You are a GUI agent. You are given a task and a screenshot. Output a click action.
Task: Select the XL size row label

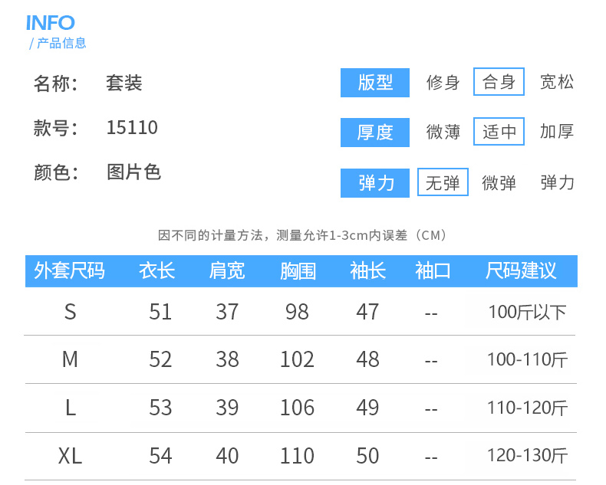point(71,456)
